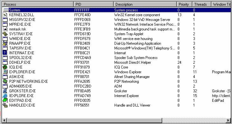Select the EXPLORER.EXE process name
This screenshot has width=232, height=124.
click(22, 72)
